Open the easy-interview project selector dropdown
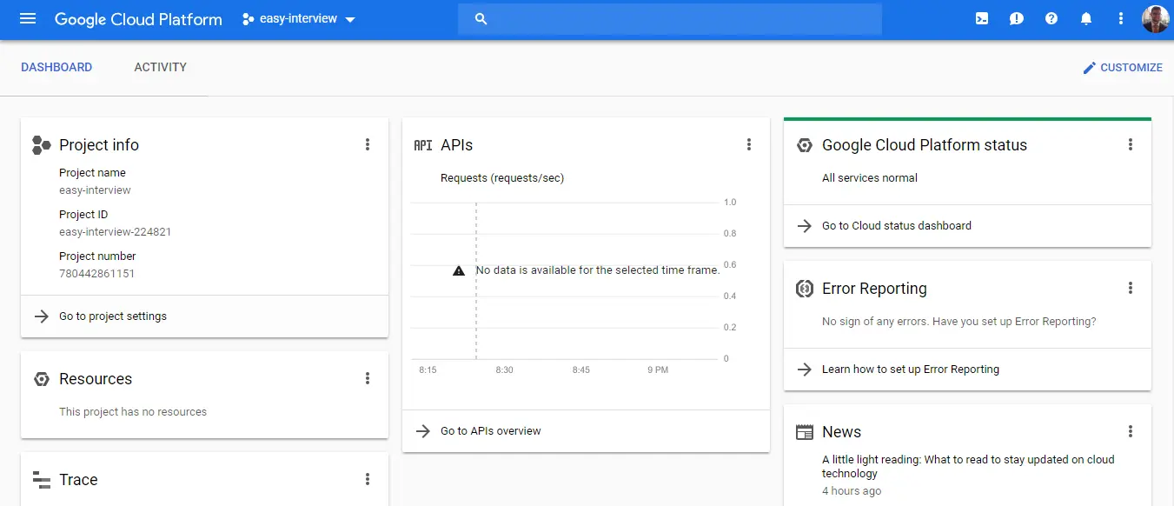Viewport: 1174px width, 506px height. point(300,19)
